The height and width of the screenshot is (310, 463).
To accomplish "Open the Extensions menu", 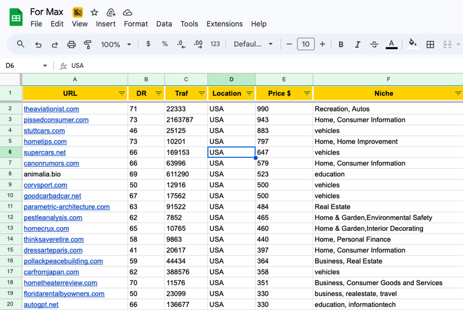I will point(225,24).
